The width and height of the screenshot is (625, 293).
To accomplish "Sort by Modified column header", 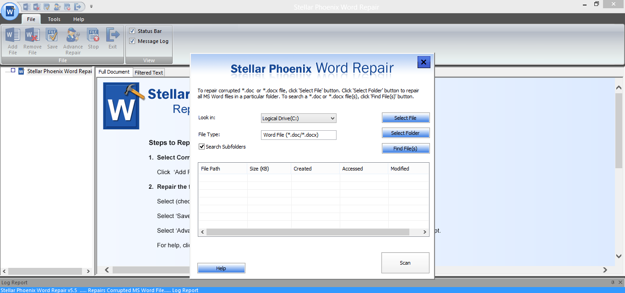I will pos(409,169).
